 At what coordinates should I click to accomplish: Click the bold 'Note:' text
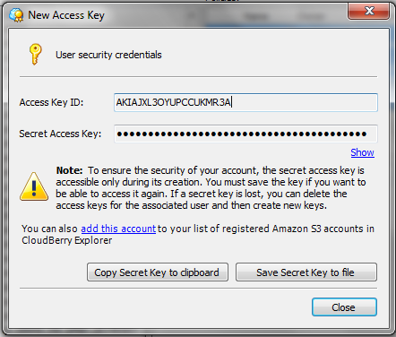click(x=69, y=170)
